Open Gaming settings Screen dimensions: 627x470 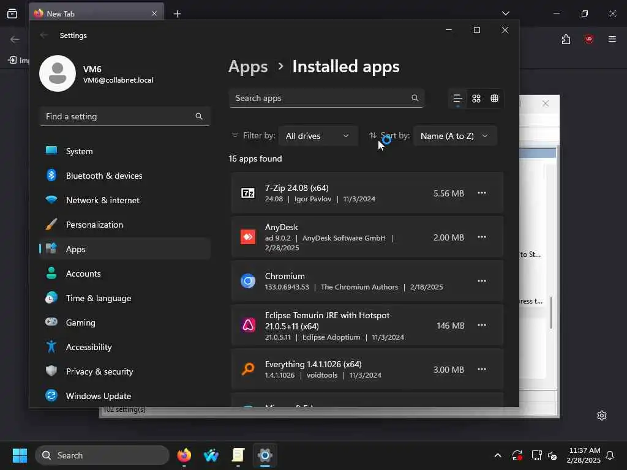pyautogui.click(x=125, y=322)
